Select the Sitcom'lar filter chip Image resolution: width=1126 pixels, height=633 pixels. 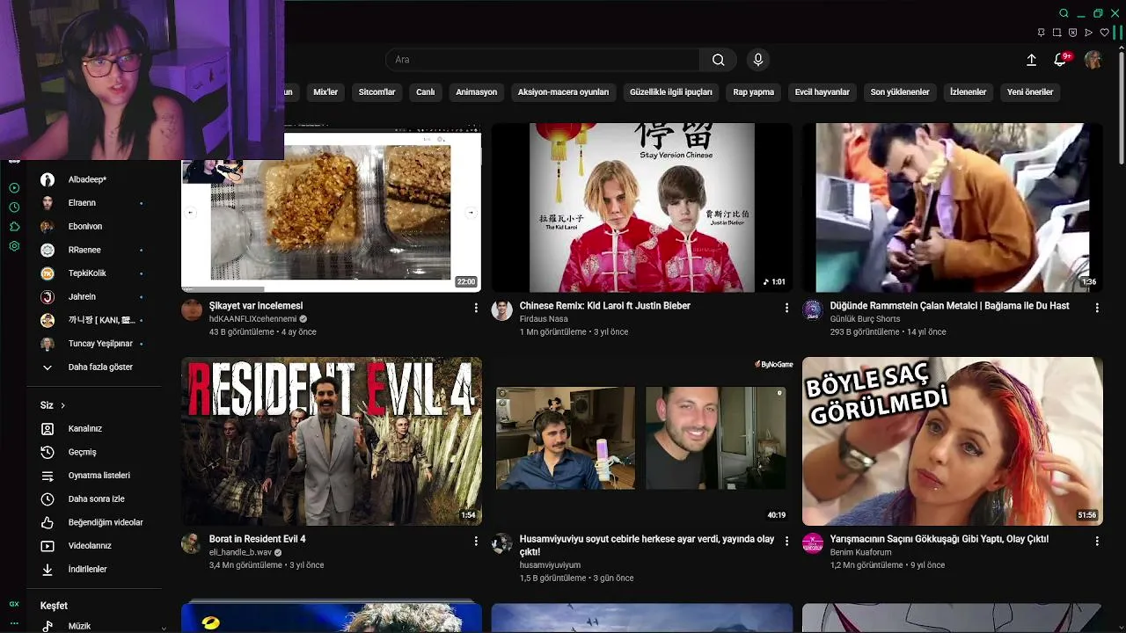pyautogui.click(x=377, y=92)
